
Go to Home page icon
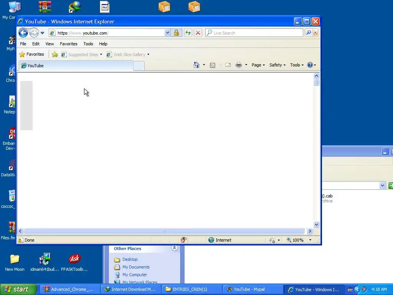[196, 65]
